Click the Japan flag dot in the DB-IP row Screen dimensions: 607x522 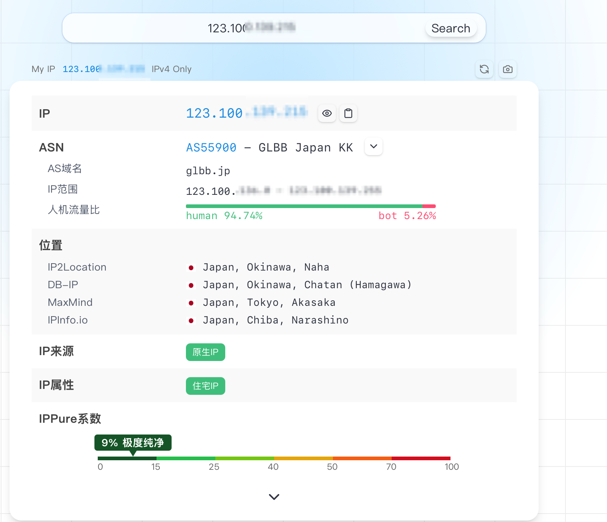(x=191, y=285)
